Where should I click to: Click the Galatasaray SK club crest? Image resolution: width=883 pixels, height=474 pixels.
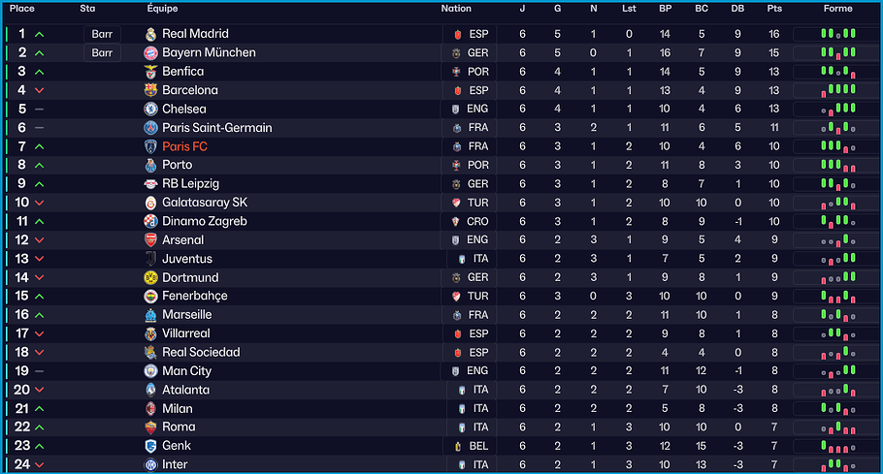(x=150, y=203)
